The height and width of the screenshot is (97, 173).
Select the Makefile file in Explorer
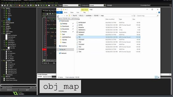tap(81, 27)
